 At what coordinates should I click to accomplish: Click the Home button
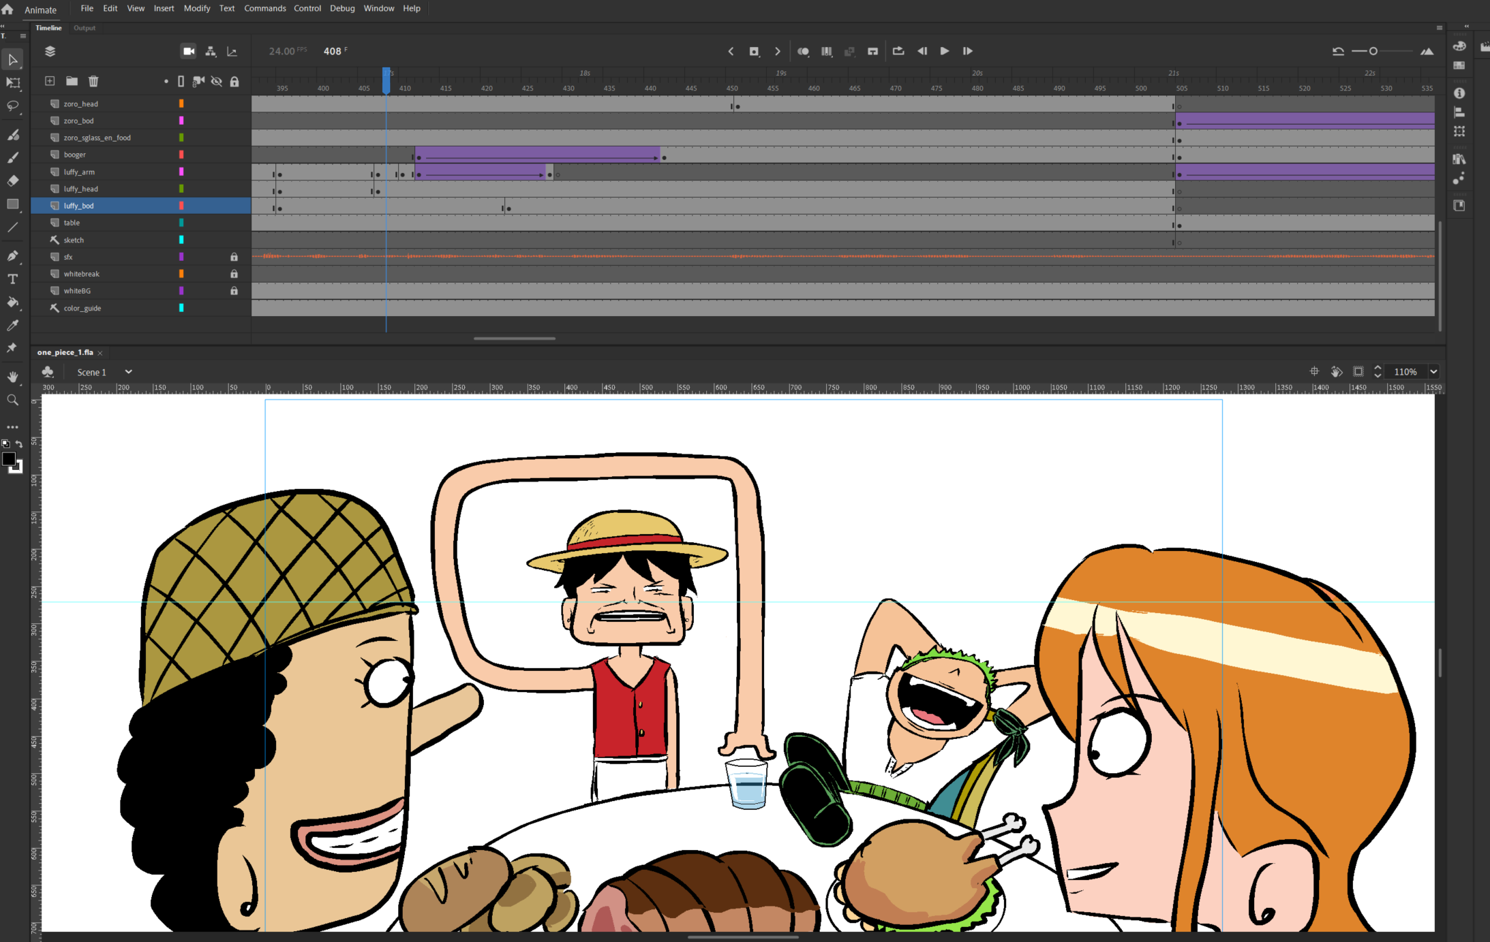tap(7, 9)
